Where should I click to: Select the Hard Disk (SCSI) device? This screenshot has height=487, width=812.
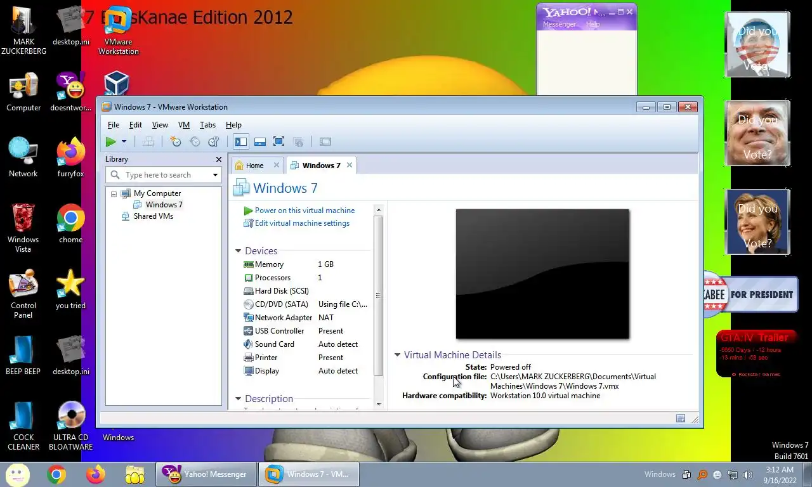tap(306, 291)
